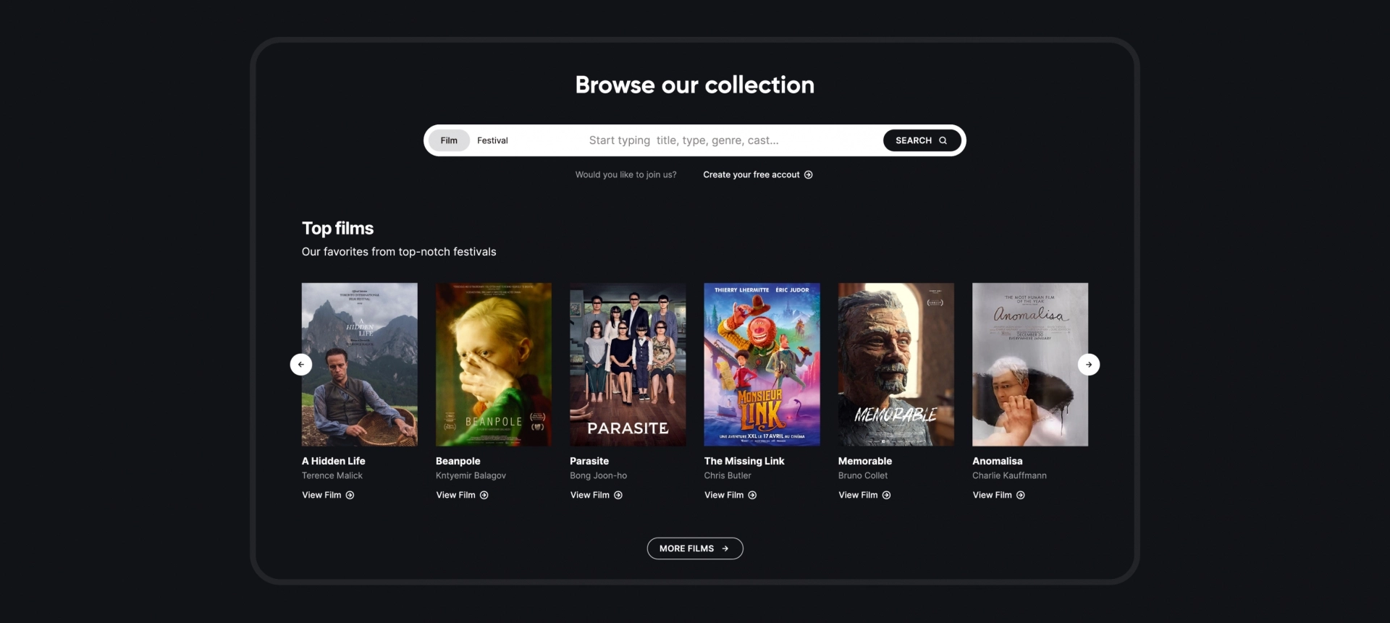The image size is (1390, 623).
Task: Open the More Films button
Action: pyautogui.click(x=695, y=548)
